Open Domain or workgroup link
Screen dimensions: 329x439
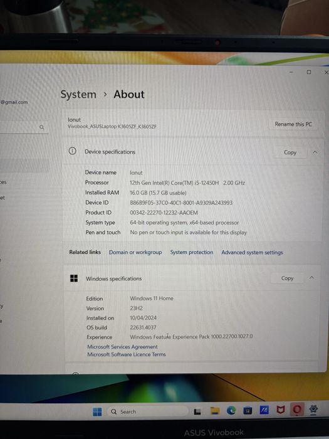[x=135, y=252]
